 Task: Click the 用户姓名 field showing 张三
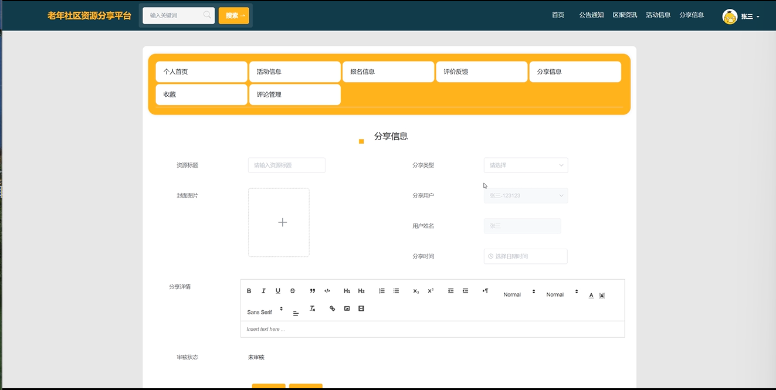tap(522, 226)
